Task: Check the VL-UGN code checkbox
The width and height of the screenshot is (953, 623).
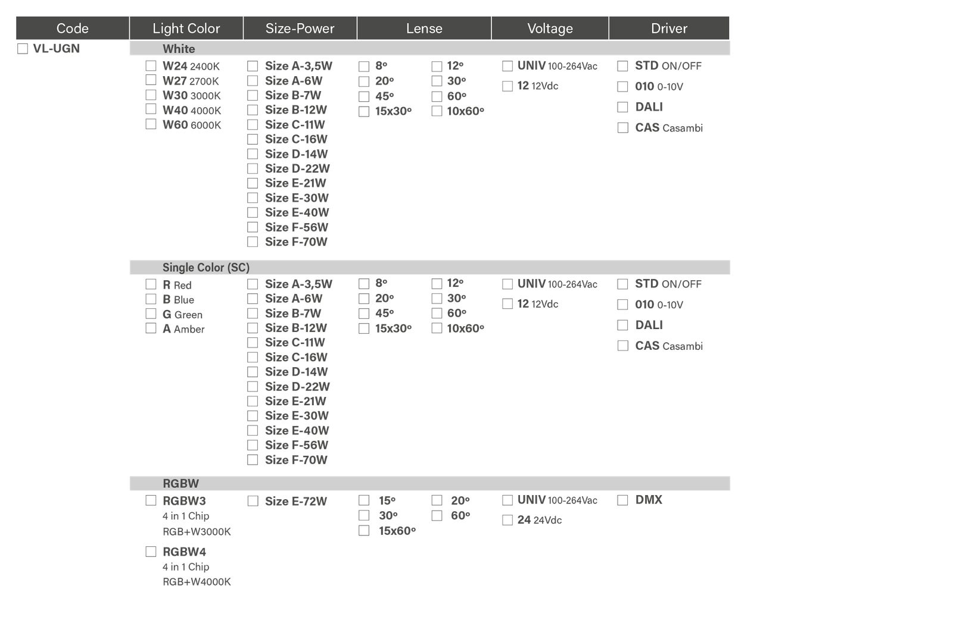Action: point(23,49)
